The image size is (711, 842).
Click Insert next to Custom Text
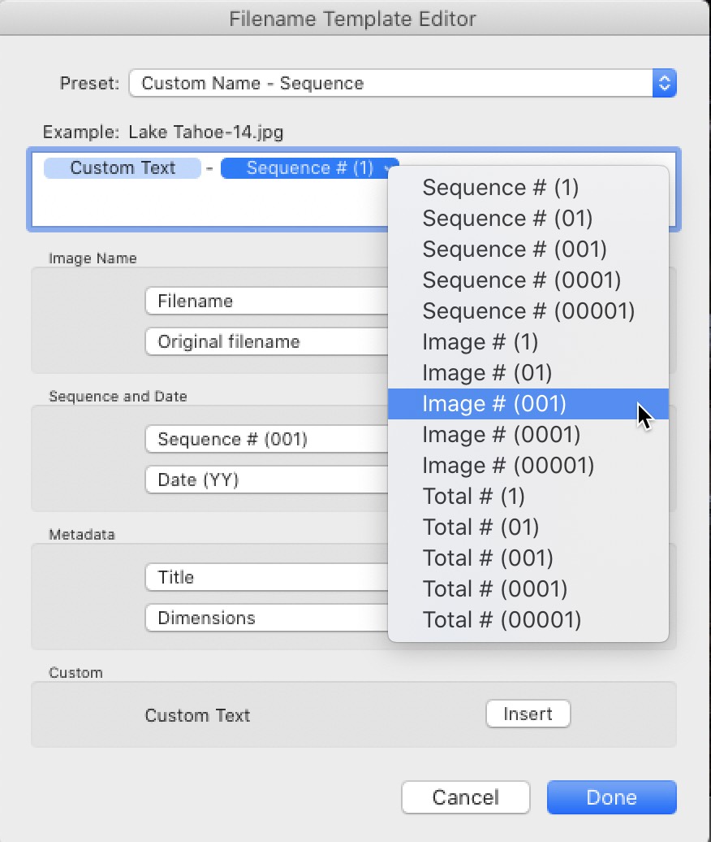[x=528, y=714]
